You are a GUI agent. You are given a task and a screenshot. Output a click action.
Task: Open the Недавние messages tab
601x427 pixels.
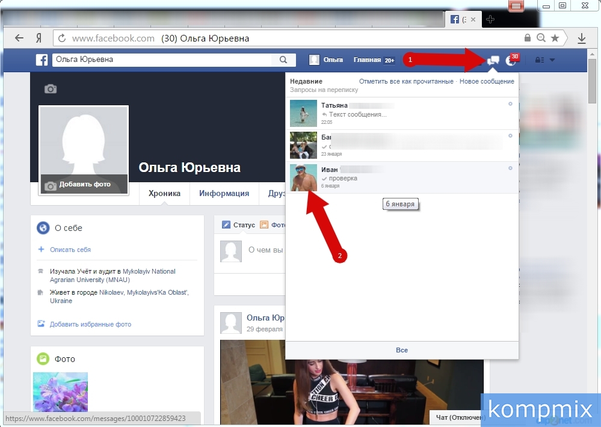coord(306,81)
